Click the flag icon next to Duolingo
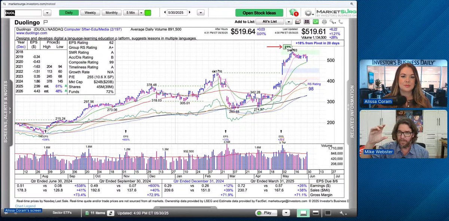 46,22
